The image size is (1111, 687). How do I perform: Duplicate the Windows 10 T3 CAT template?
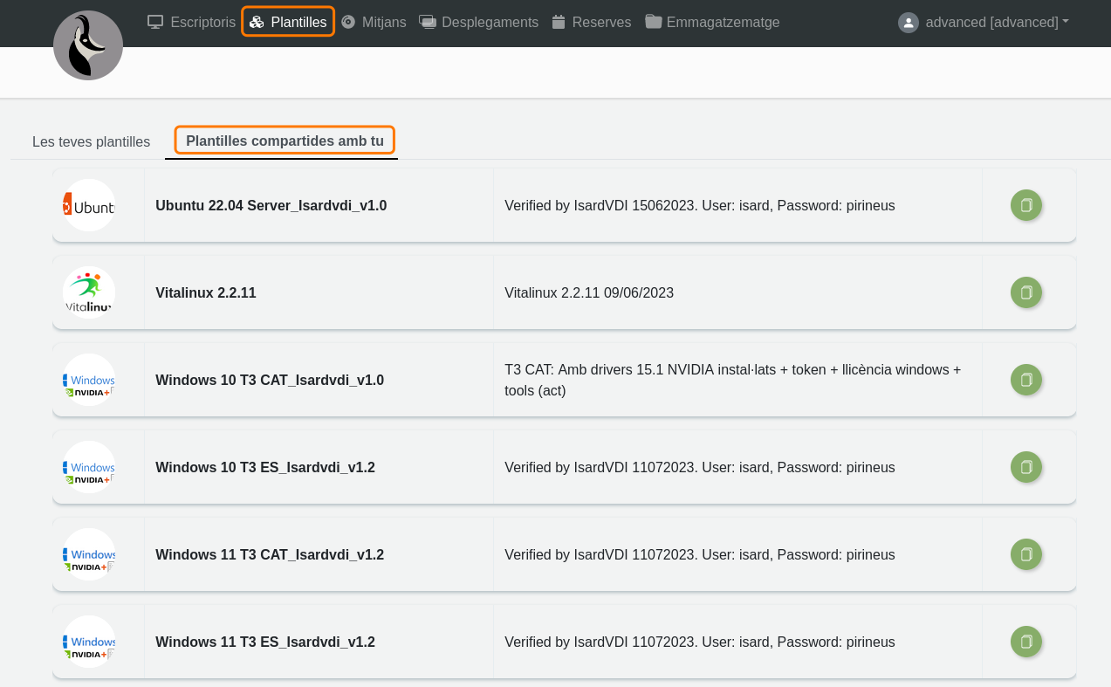tap(1026, 380)
